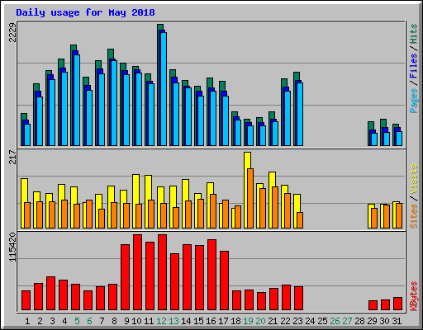Click day 1 on the x-axis
423x330 pixels.
[x=27, y=321]
